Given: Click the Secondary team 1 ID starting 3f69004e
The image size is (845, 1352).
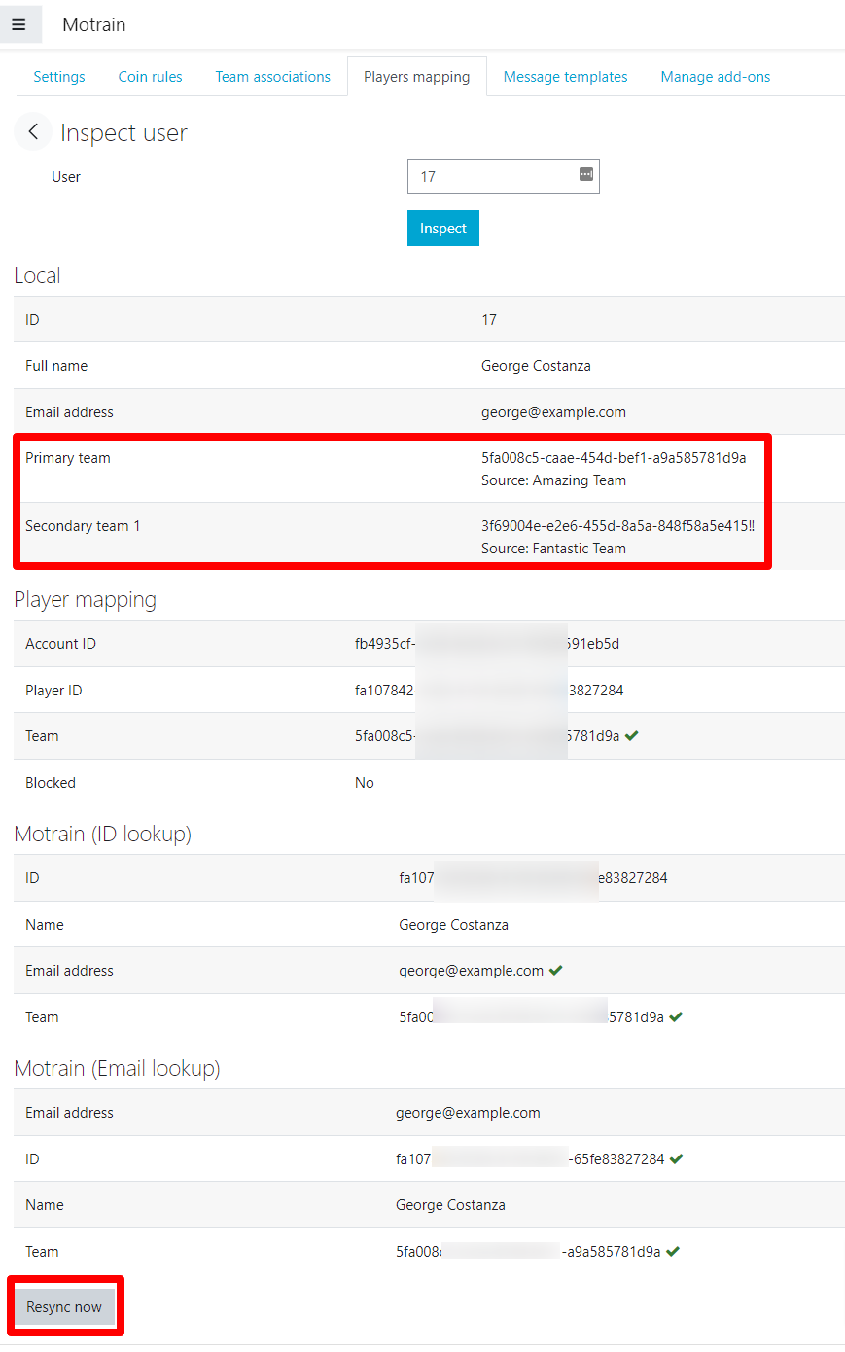Looking at the screenshot, I should 617,526.
